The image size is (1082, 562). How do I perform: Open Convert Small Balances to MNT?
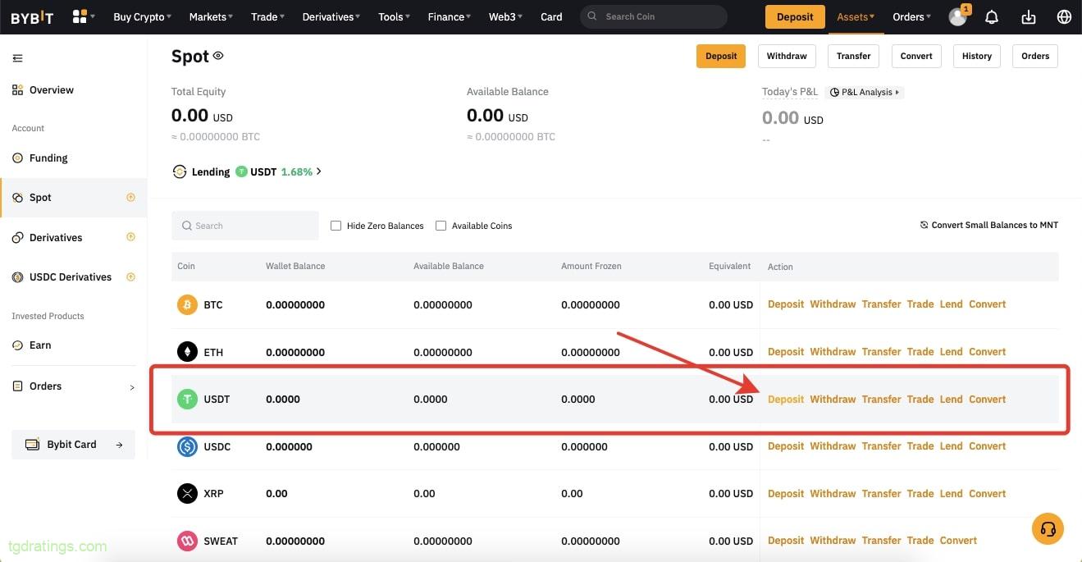click(989, 226)
